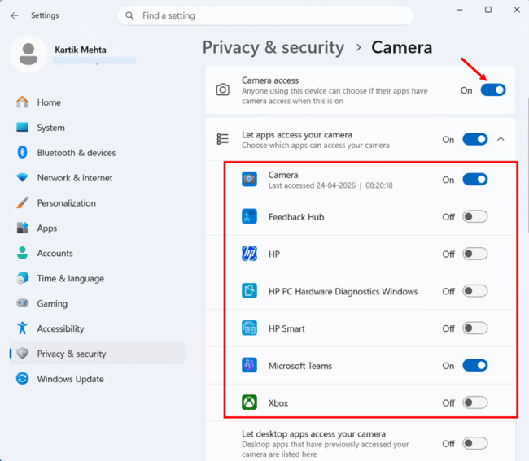Click the Privacy shield icon
Viewport: 529px width, 461px height.
click(22, 353)
